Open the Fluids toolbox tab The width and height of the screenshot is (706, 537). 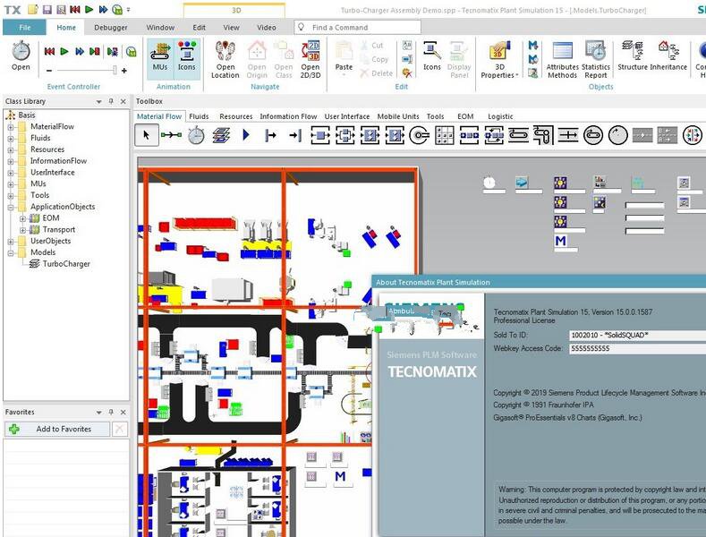point(199,116)
